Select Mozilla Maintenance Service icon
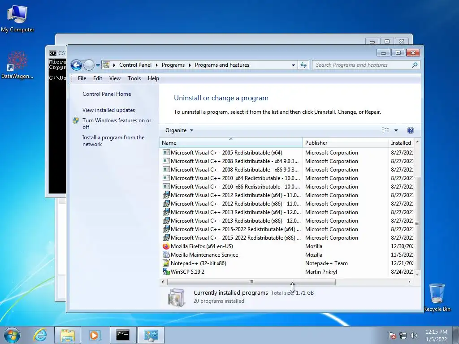 tap(166, 254)
